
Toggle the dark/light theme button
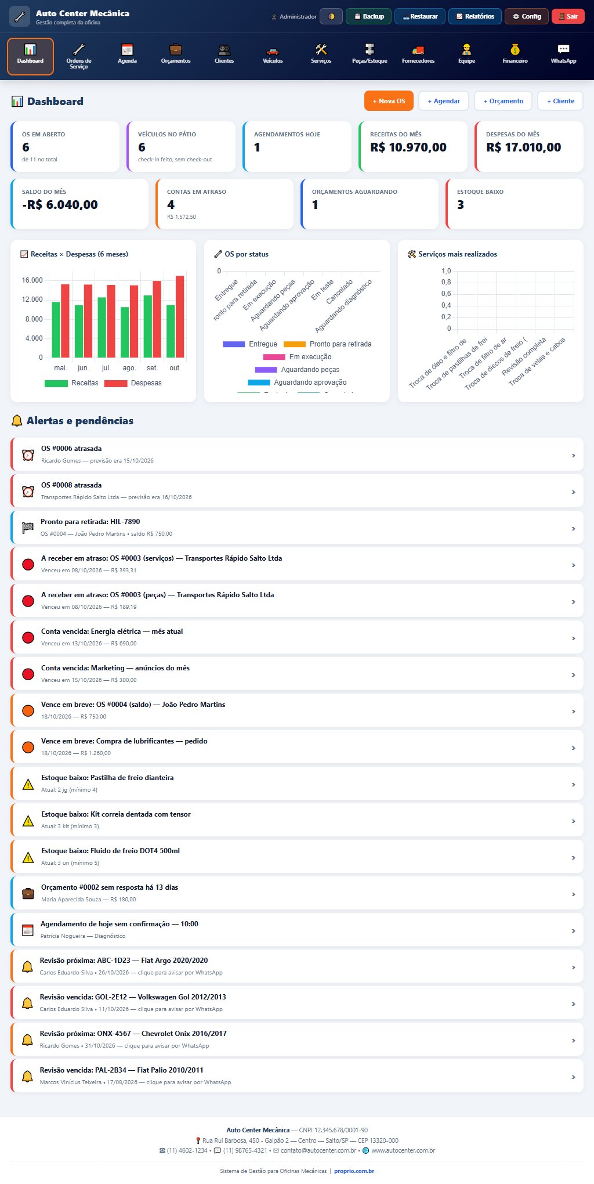[x=331, y=16]
